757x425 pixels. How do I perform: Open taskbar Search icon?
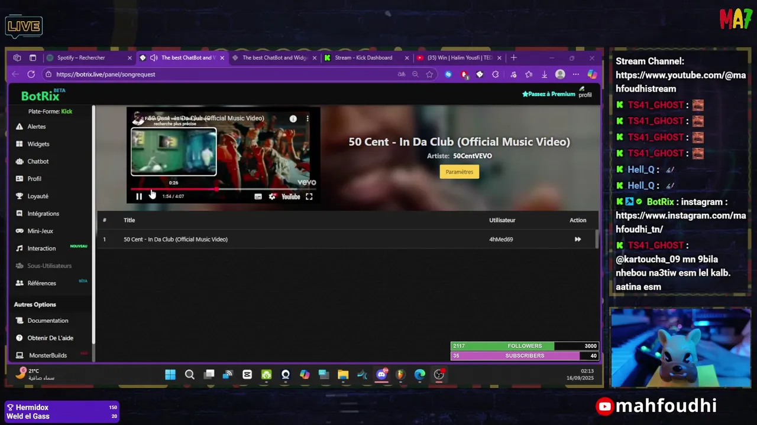(x=189, y=374)
